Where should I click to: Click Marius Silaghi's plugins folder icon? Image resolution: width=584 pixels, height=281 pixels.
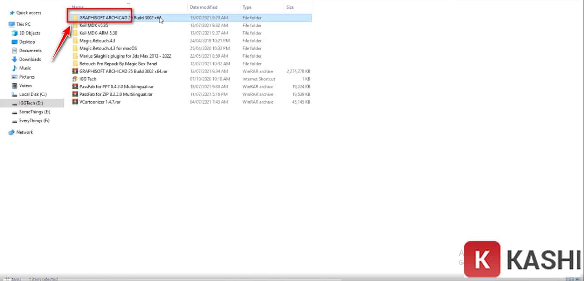[75, 56]
